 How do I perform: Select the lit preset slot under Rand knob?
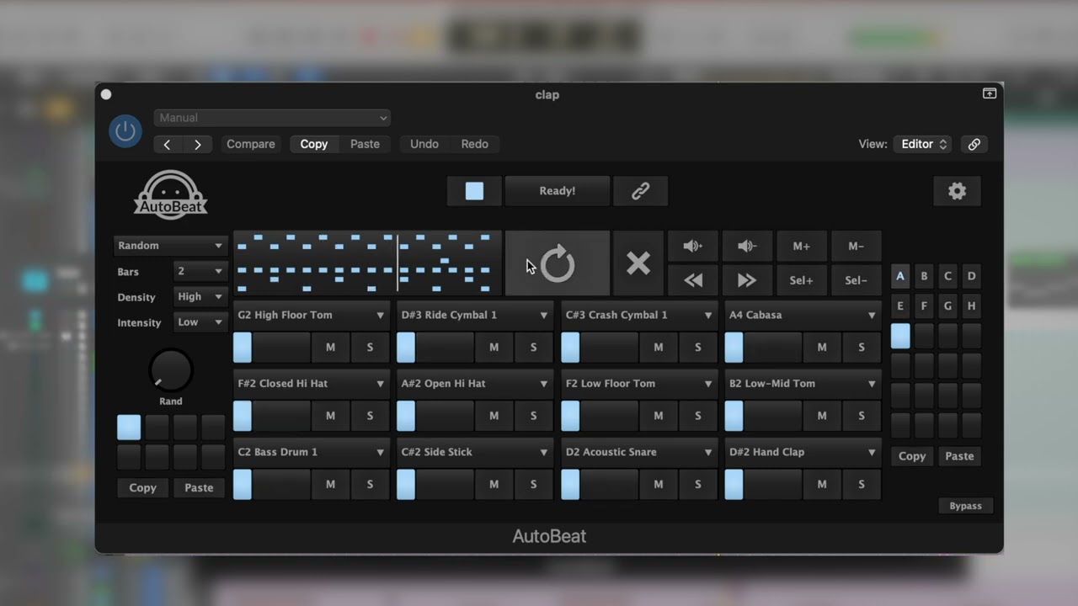(x=129, y=428)
